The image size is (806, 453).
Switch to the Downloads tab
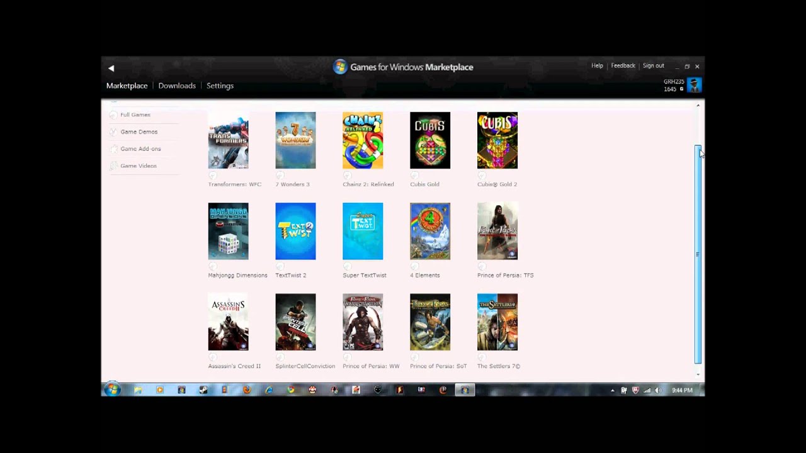pos(177,86)
